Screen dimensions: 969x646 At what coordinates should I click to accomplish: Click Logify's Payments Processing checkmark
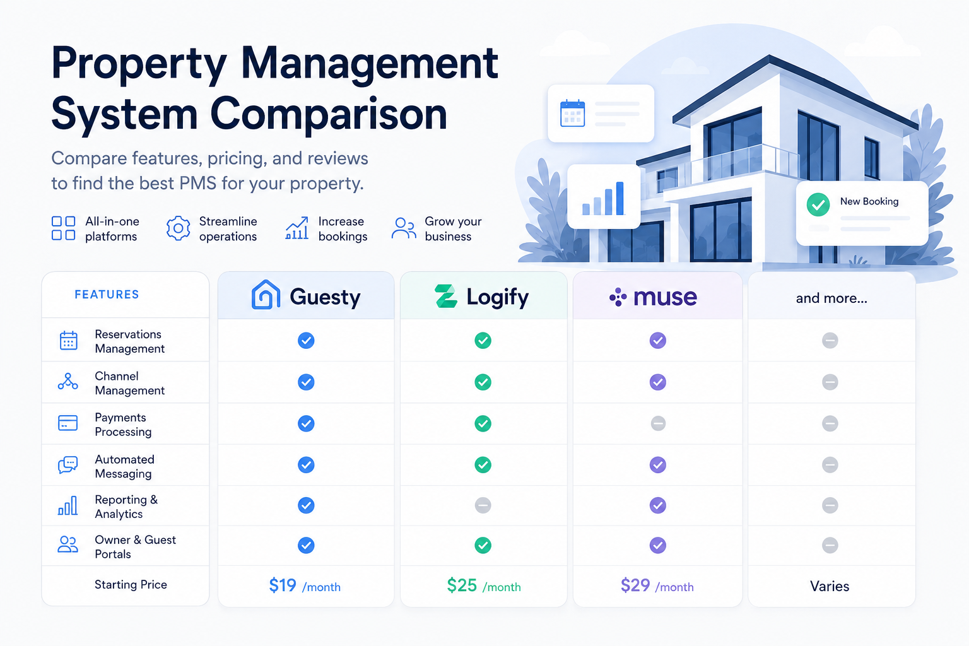point(483,424)
